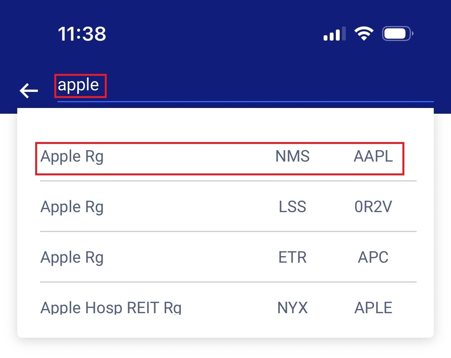Image resolution: width=451 pixels, height=358 pixels.
Task: Tap the NMS exchange code
Action: pyautogui.click(x=292, y=157)
